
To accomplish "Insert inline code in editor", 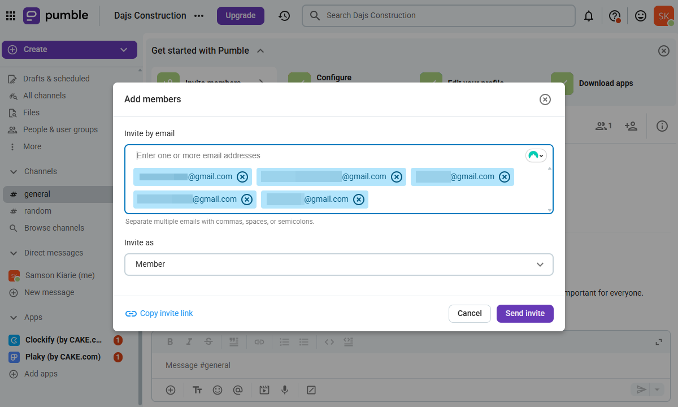I will point(329,342).
